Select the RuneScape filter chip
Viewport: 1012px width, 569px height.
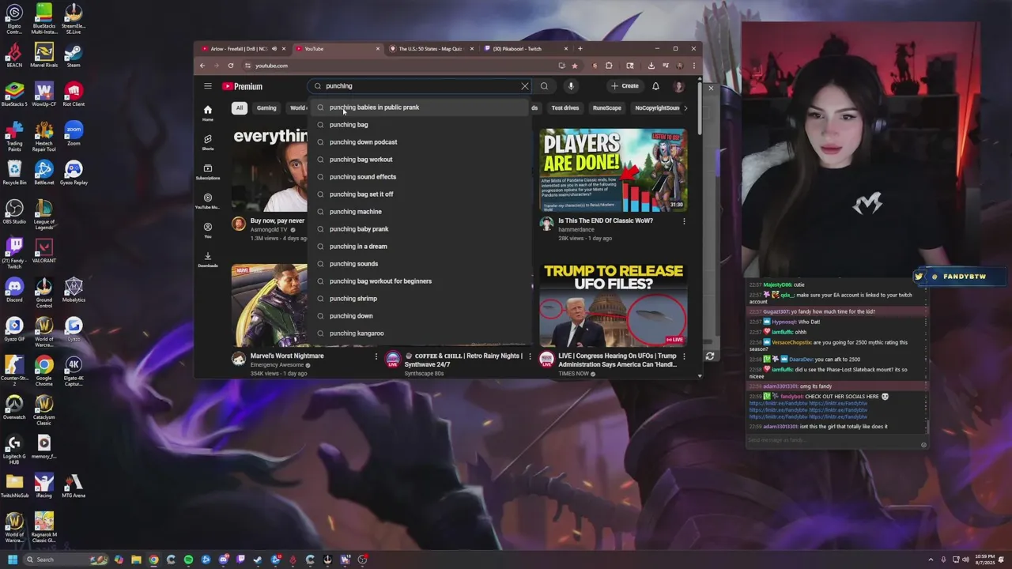point(607,107)
